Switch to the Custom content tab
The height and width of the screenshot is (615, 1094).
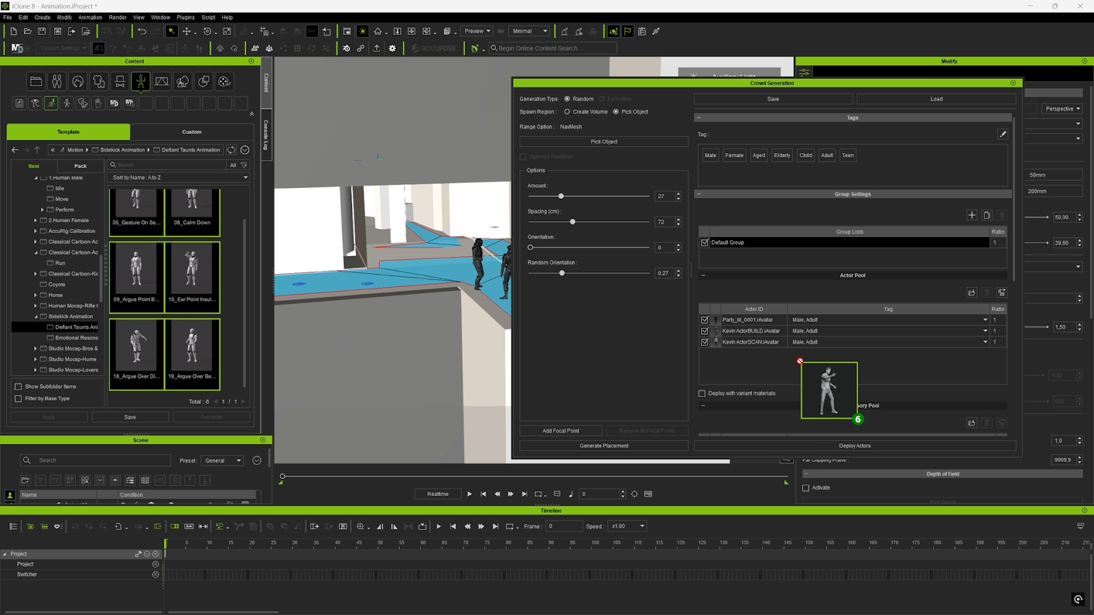pos(191,132)
